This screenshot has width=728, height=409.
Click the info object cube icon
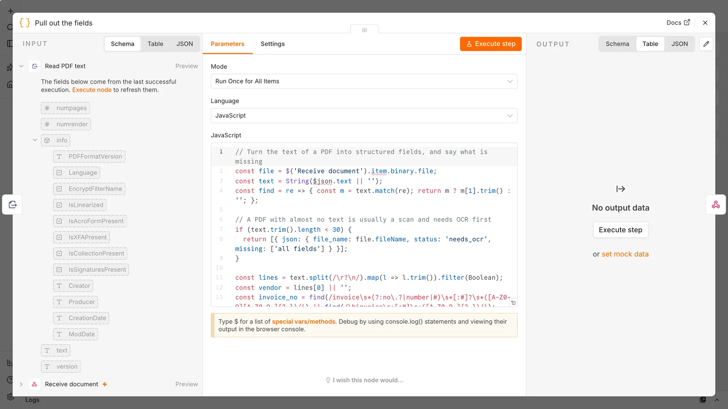click(47, 140)
